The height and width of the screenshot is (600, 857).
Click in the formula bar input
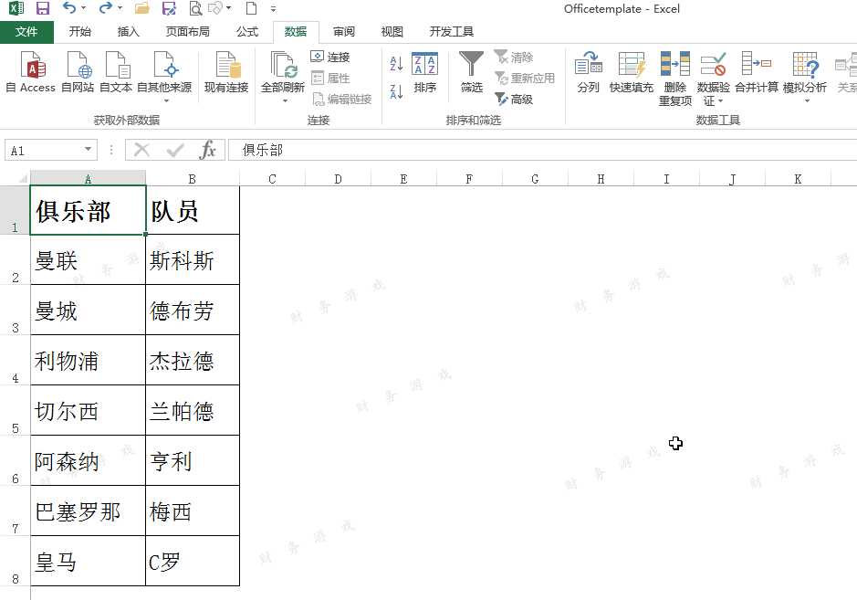coord(541,150)
